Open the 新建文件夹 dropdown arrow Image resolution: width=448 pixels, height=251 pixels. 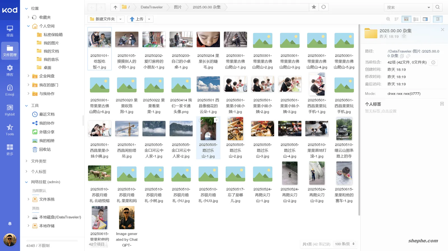point(120,19)
